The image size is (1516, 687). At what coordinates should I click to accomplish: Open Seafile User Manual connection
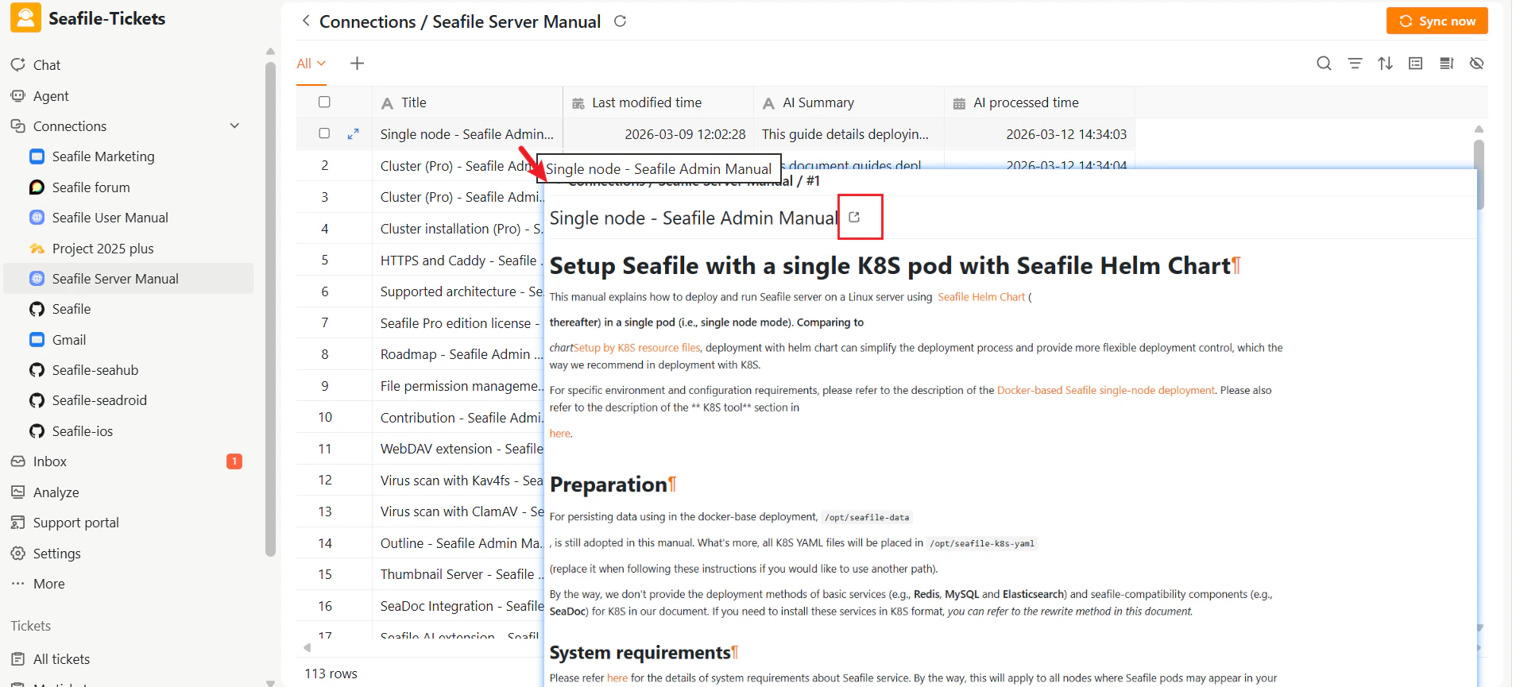click(110, 218)
